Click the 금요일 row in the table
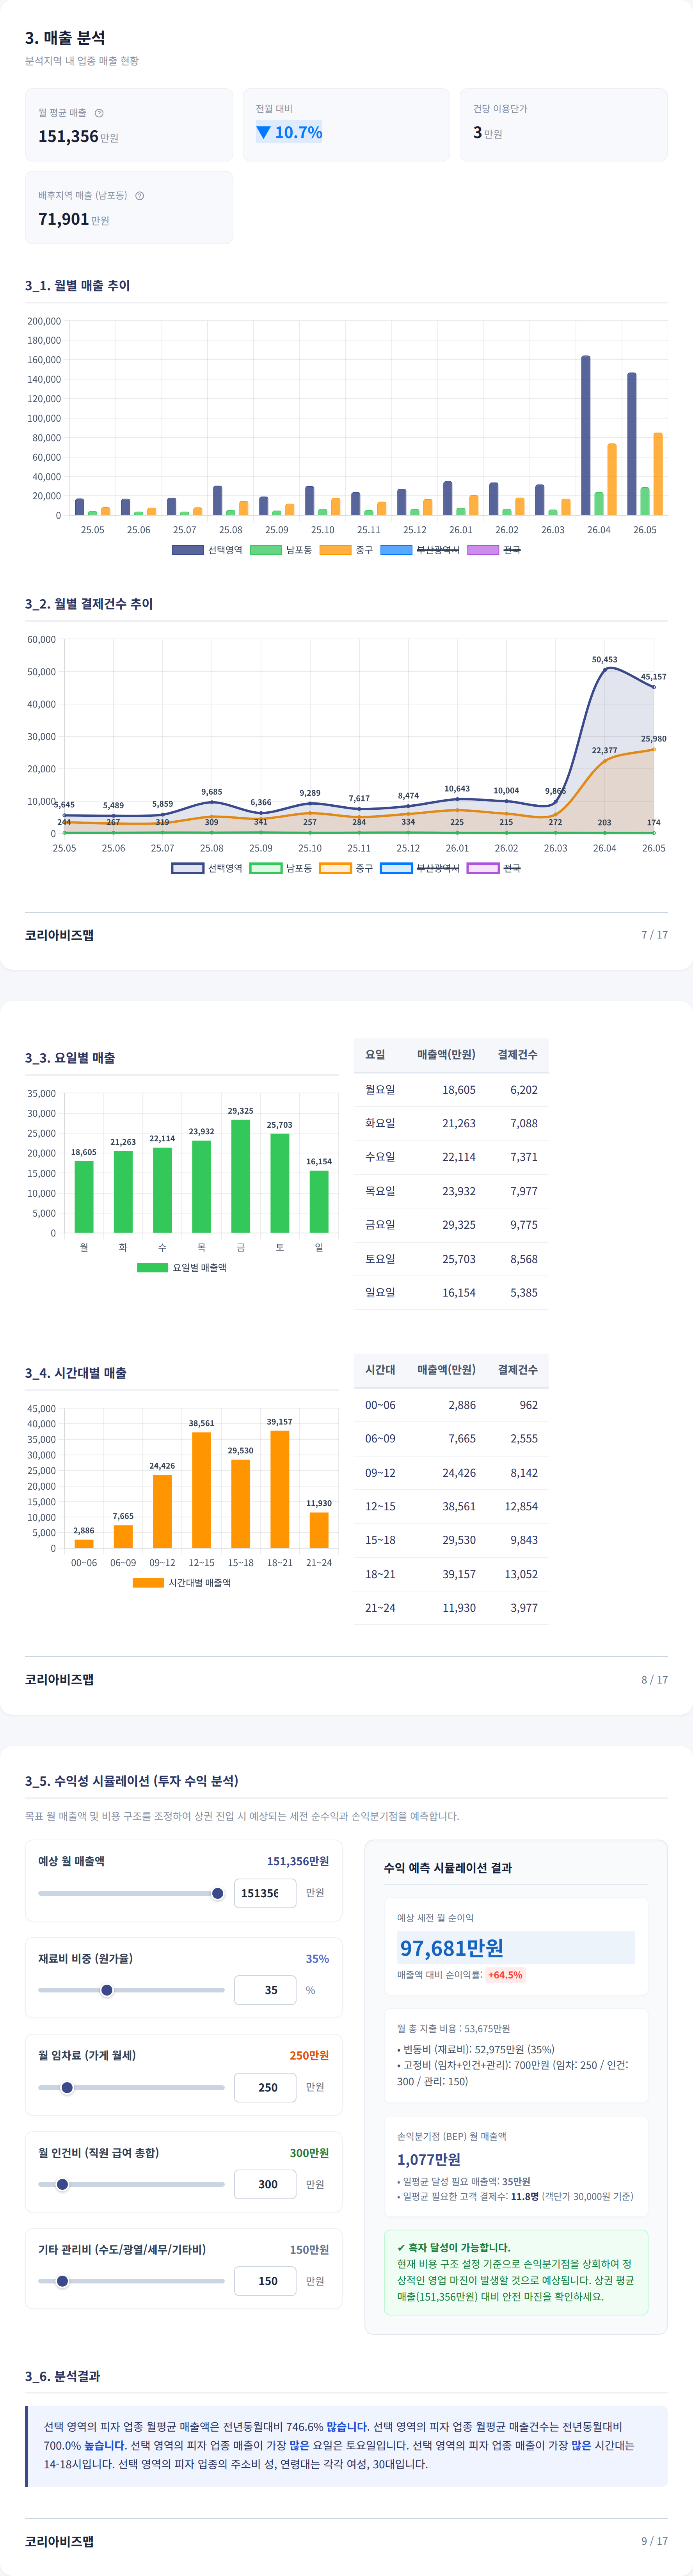This screenshot has width=693, height=2576. (451, 1225)
